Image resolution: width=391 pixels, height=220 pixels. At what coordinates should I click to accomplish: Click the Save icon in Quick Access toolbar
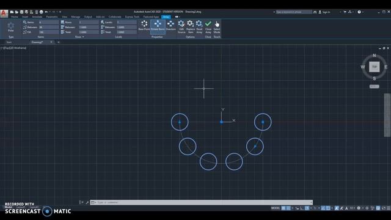click(x=22, y=12)
